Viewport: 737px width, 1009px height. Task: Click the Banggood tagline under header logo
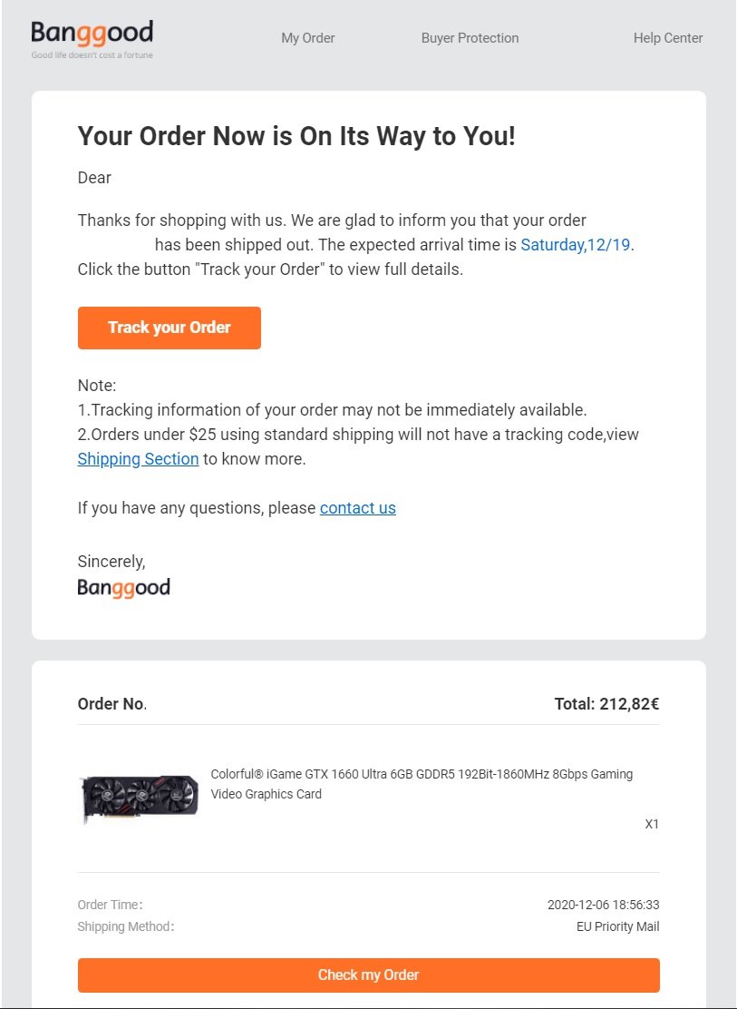[x=92, y=55]
